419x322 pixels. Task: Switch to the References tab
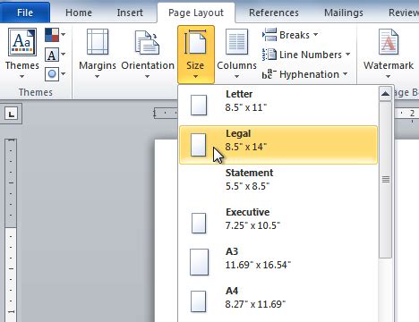pos(274,13)
